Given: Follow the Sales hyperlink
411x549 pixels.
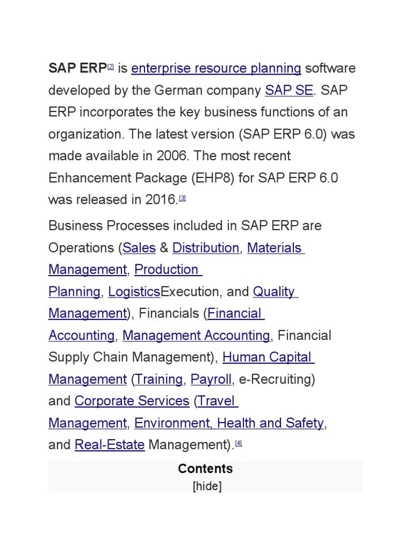Looking at the screenshot, I should 139,248.
